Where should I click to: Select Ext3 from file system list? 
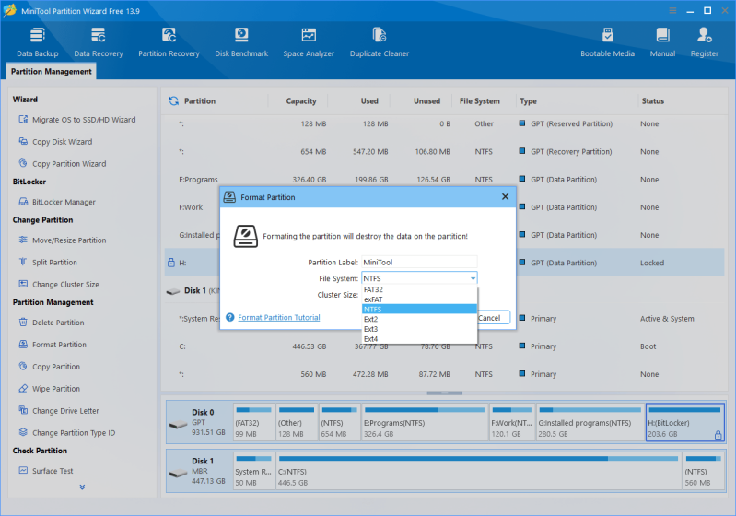point(420,329)
